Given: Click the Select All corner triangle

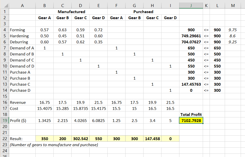Looking at the screenshot, I should [x=5, y=5].
